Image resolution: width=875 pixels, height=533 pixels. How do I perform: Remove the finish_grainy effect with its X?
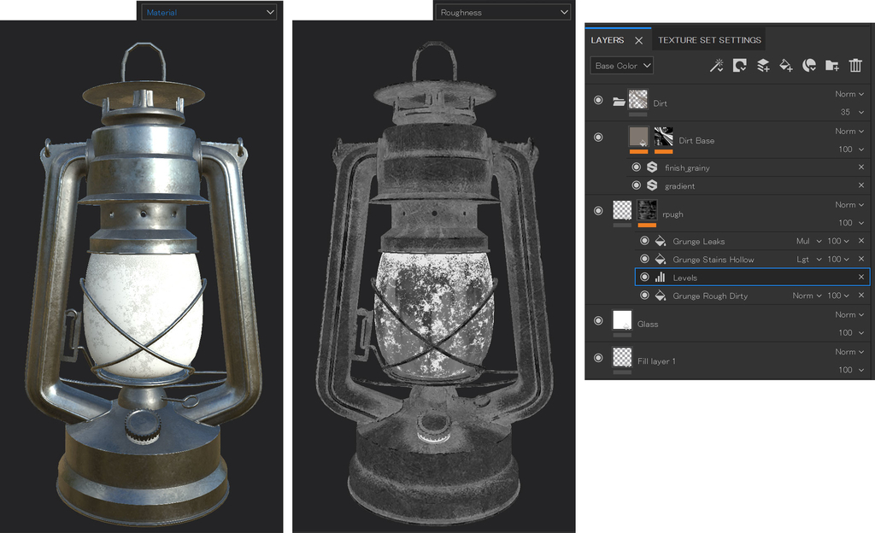click(x=861, y=167)
